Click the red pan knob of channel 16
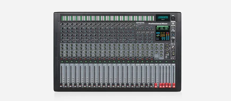Screen dimensions: 231x101 coord(133,59)
